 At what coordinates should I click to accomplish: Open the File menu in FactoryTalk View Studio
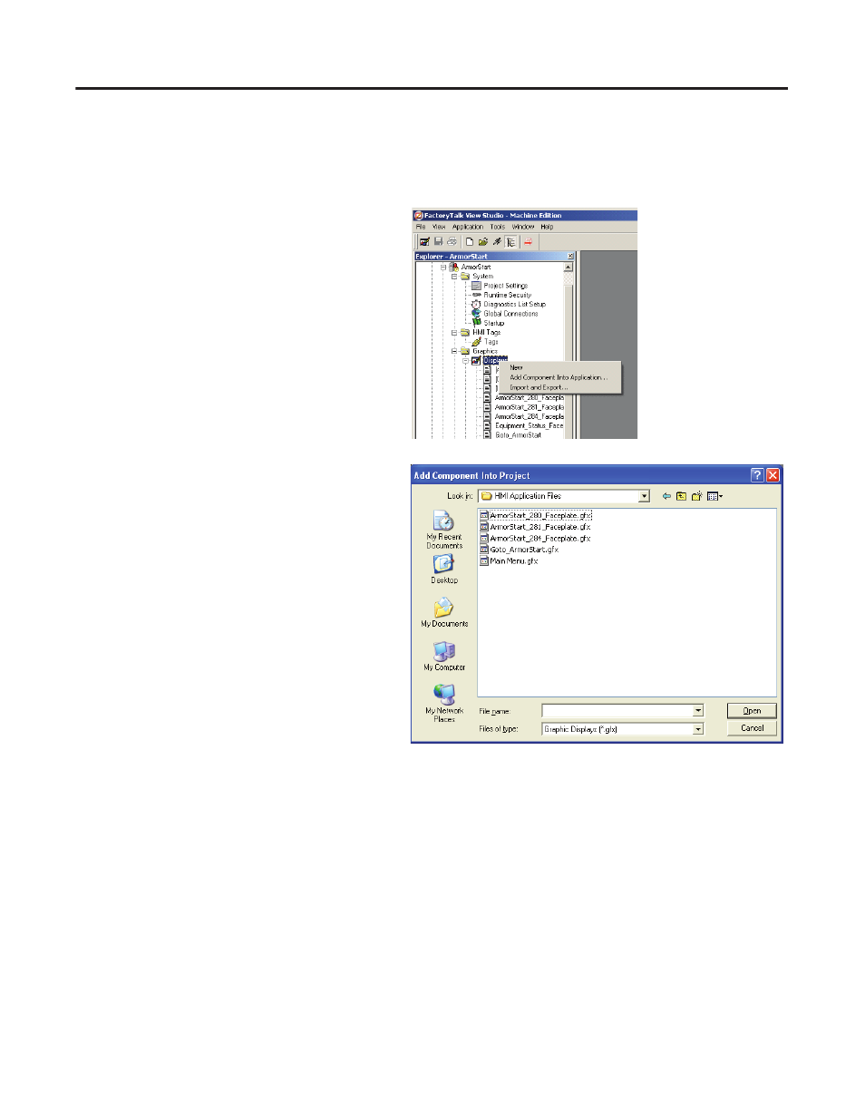point(421,227)
